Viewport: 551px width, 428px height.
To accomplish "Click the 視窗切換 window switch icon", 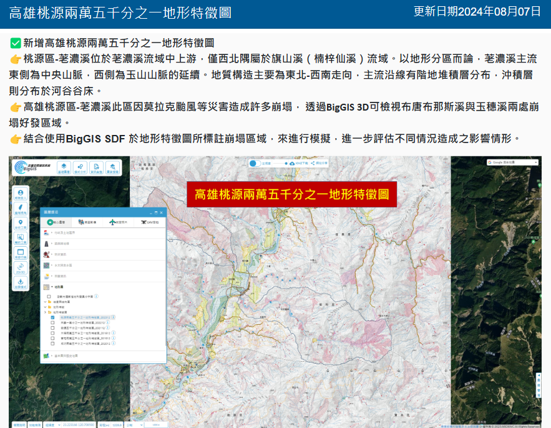I will (21, 254).
